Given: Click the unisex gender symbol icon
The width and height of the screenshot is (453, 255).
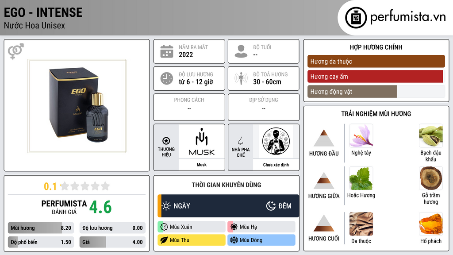Looking at the screenshot, I should tap(15, 51).
